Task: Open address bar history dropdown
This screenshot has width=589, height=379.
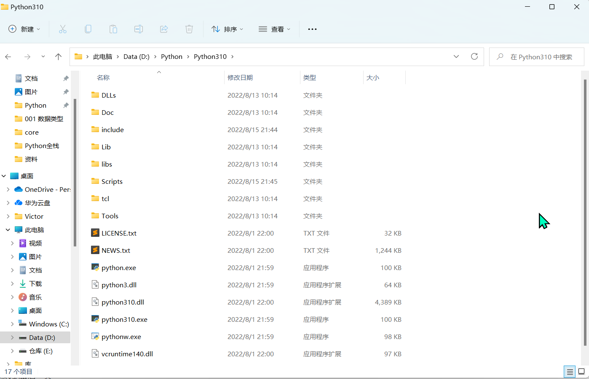Action: pos(456,56)
